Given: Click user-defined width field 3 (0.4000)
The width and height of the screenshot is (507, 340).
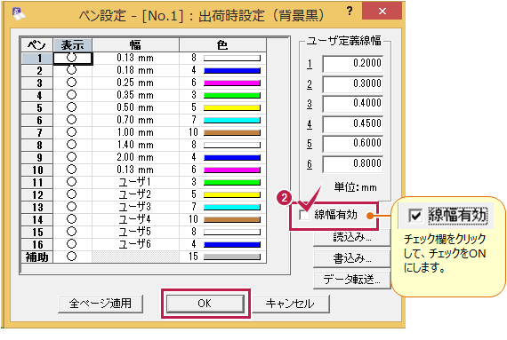Looking at the screenshot, I should (x=352, y=104).
